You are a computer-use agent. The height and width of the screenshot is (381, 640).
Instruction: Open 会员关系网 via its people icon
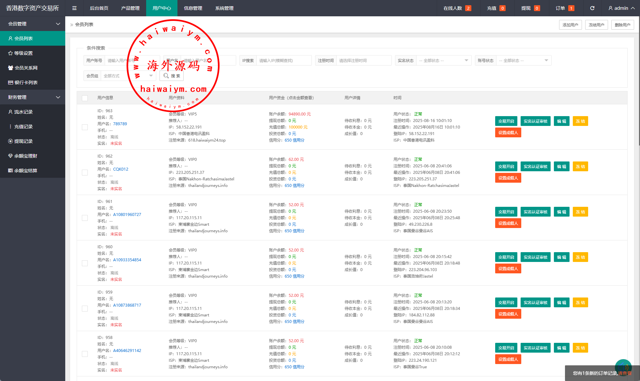click(10, 68)
